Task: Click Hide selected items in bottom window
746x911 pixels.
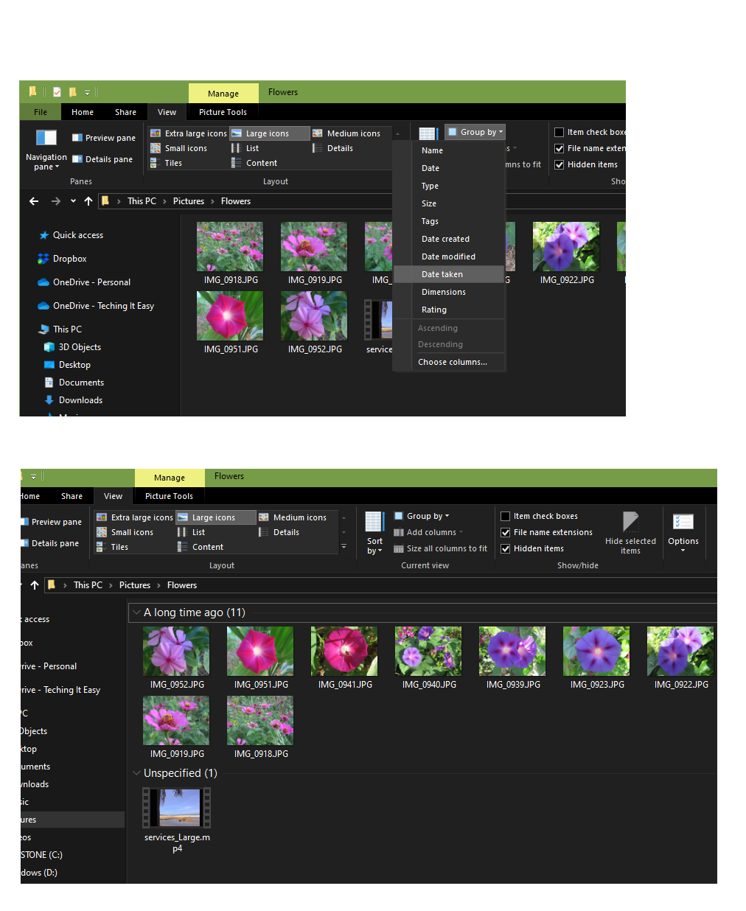Action: coord(630,533)
